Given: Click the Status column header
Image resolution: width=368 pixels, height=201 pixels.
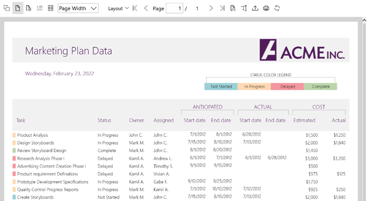Looking at the screenshot, I should tap(104, 120).
